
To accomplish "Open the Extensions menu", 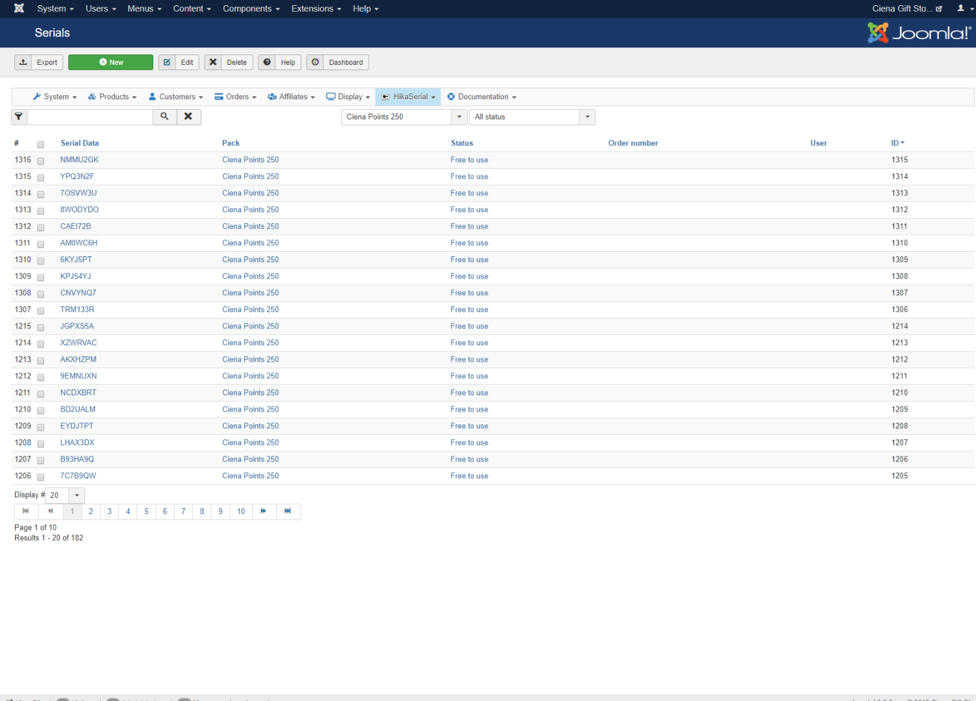I will tap(316, 8).
